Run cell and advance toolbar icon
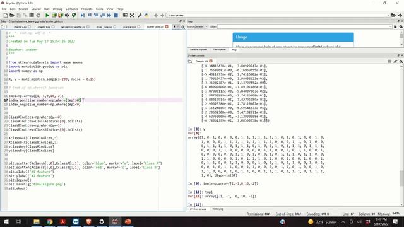This screenshot has width=404, height=227. point(61,15)
